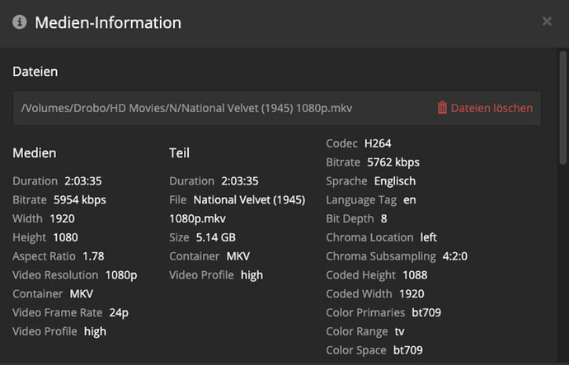
Task: Select the Dateien section heading
Action: coord(35,72)
